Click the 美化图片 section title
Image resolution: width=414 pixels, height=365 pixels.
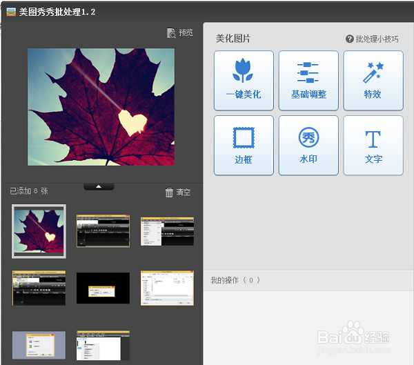[x=233, y=39]
